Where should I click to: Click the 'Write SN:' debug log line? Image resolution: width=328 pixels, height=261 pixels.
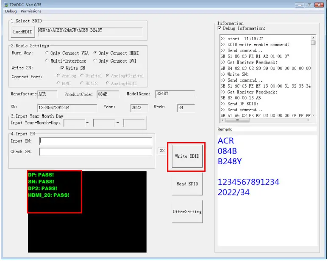tap(234, 74)
